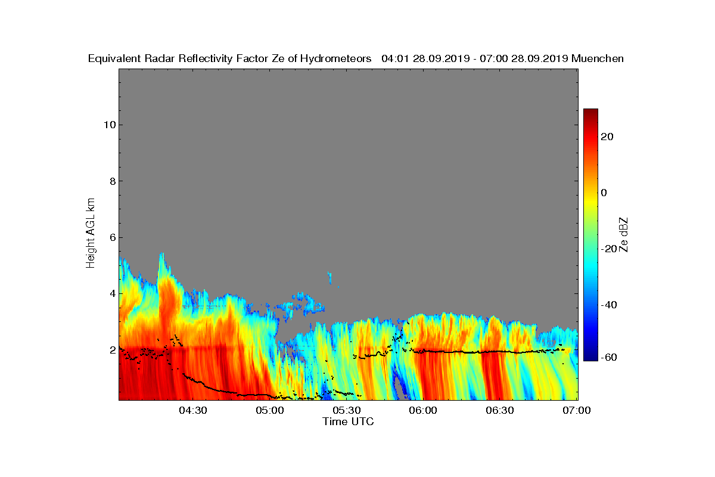
Task: Click the 05:00 time tick label
Action: (270, 411)
